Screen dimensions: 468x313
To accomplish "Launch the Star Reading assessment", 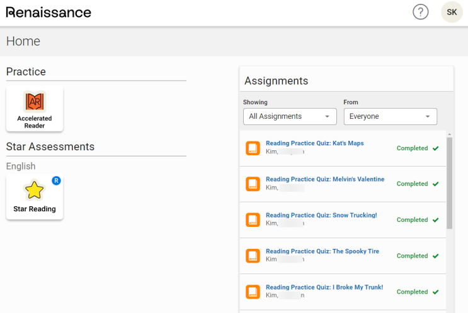I will 35,197.
